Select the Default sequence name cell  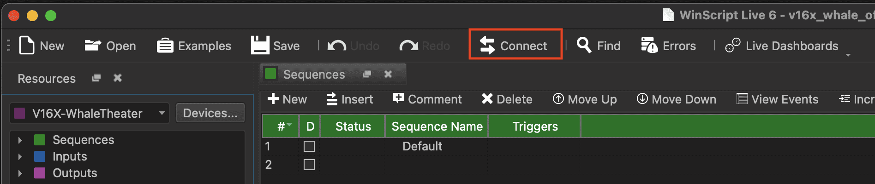tap(422, 146)
